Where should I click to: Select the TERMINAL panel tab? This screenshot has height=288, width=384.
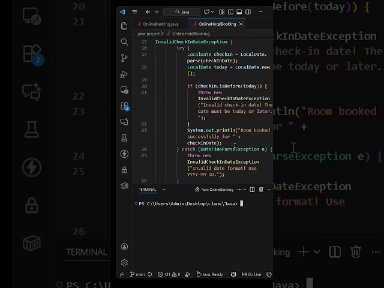pos(148,190)
